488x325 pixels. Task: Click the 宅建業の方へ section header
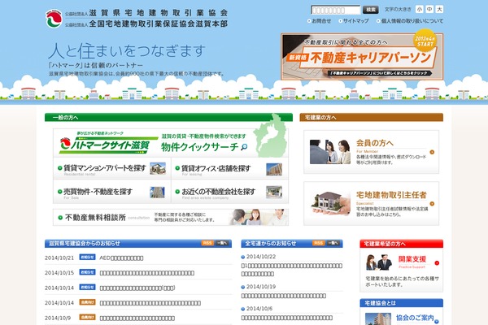[x=372, y=117]
